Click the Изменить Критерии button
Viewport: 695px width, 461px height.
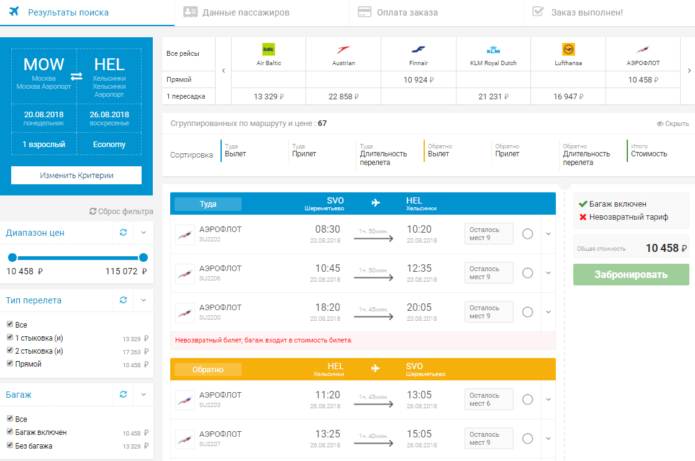(x=76, y=176)
